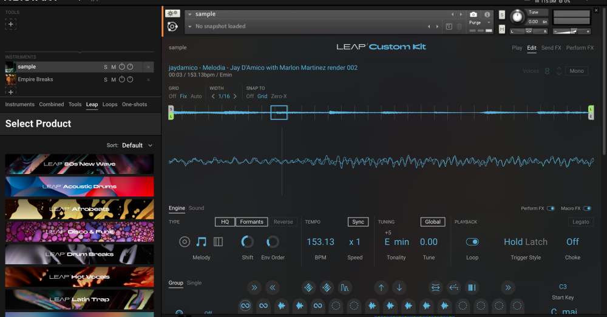Save the snapshot with the disk icon

(x=449, y=27)
